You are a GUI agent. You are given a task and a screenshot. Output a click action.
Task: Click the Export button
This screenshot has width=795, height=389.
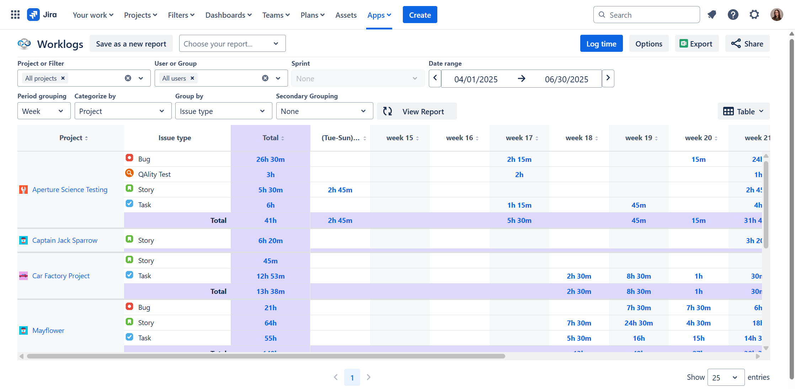click(697, 43)
